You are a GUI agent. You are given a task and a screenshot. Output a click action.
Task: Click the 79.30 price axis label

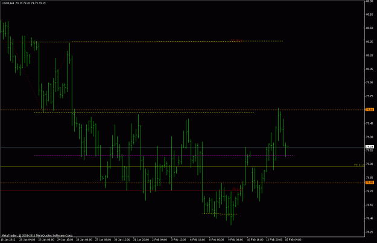(x=369, y=137)
